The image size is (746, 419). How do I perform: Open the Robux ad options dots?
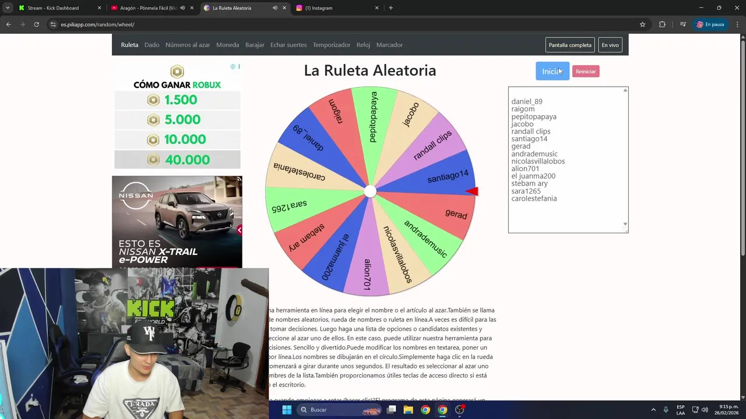[239, 66]
